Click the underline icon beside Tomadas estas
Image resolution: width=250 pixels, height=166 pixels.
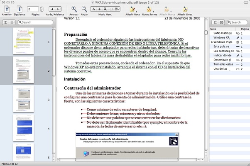click(238, 64)
